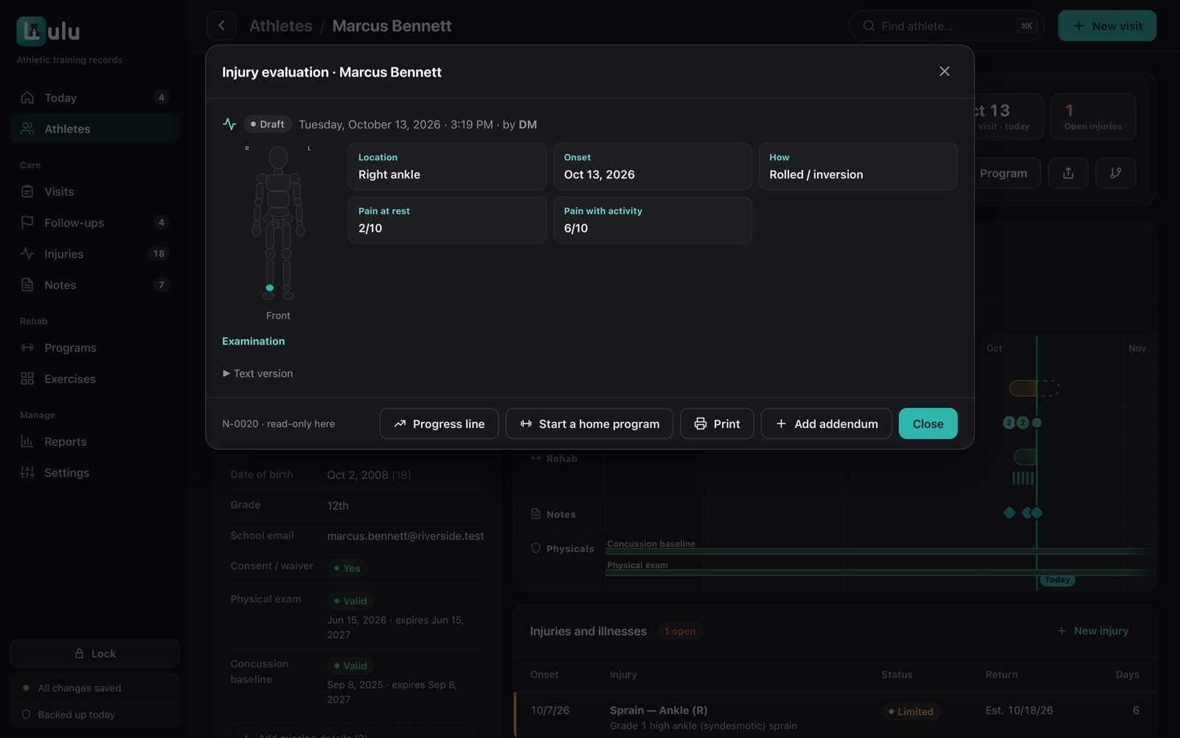This screenshot has height=738, width=1180.
Task: Select the How Rolled / inversion card
Action: 858,167
